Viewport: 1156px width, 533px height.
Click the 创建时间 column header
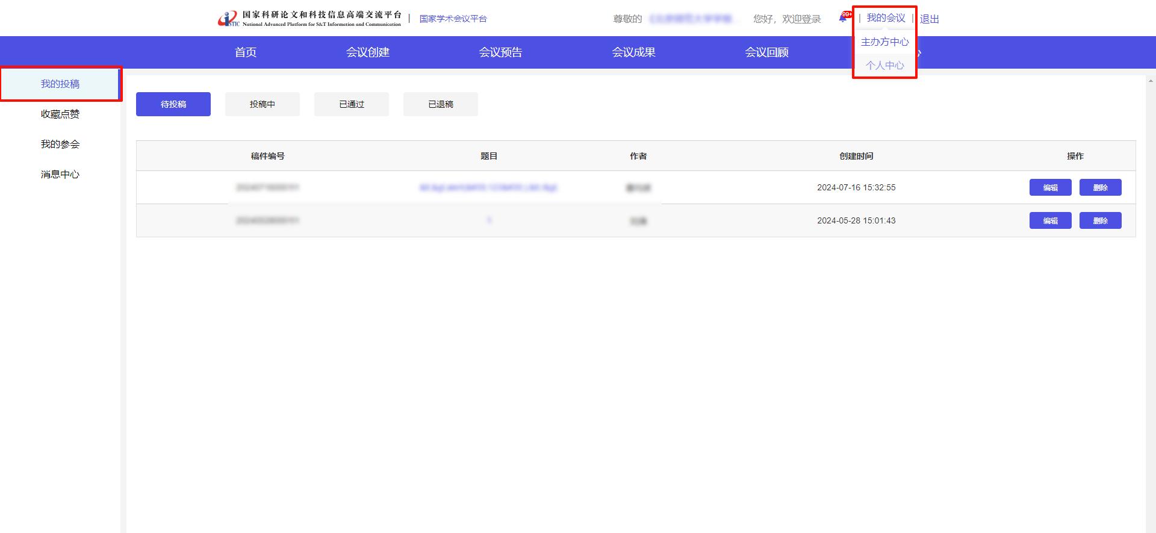coord(856,156)
